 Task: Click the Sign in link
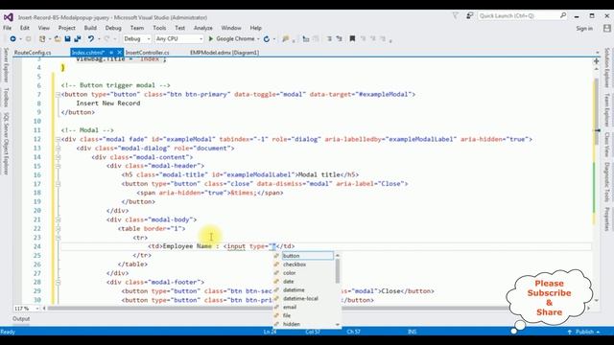[x=584, y=28]
